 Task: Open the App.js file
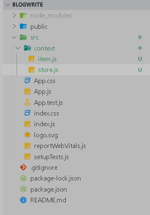[x=43, y=92]
